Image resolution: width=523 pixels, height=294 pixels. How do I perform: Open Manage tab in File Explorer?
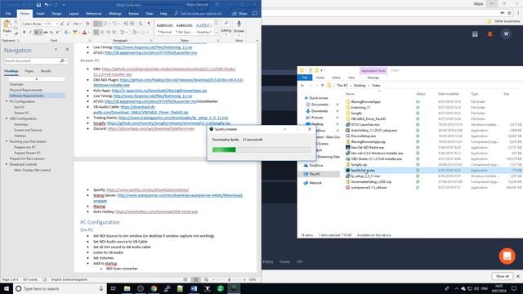click(373, 78)
